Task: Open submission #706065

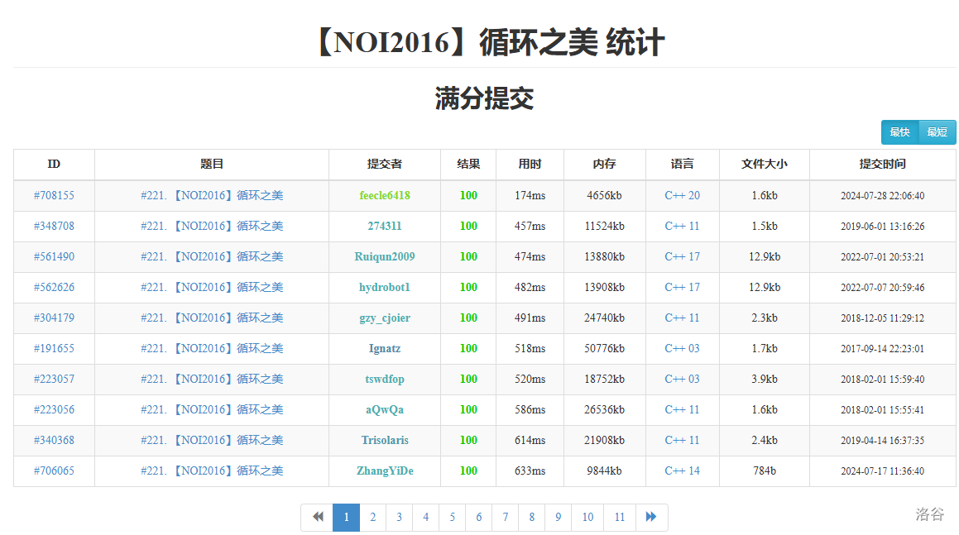Action: point(54,471)
